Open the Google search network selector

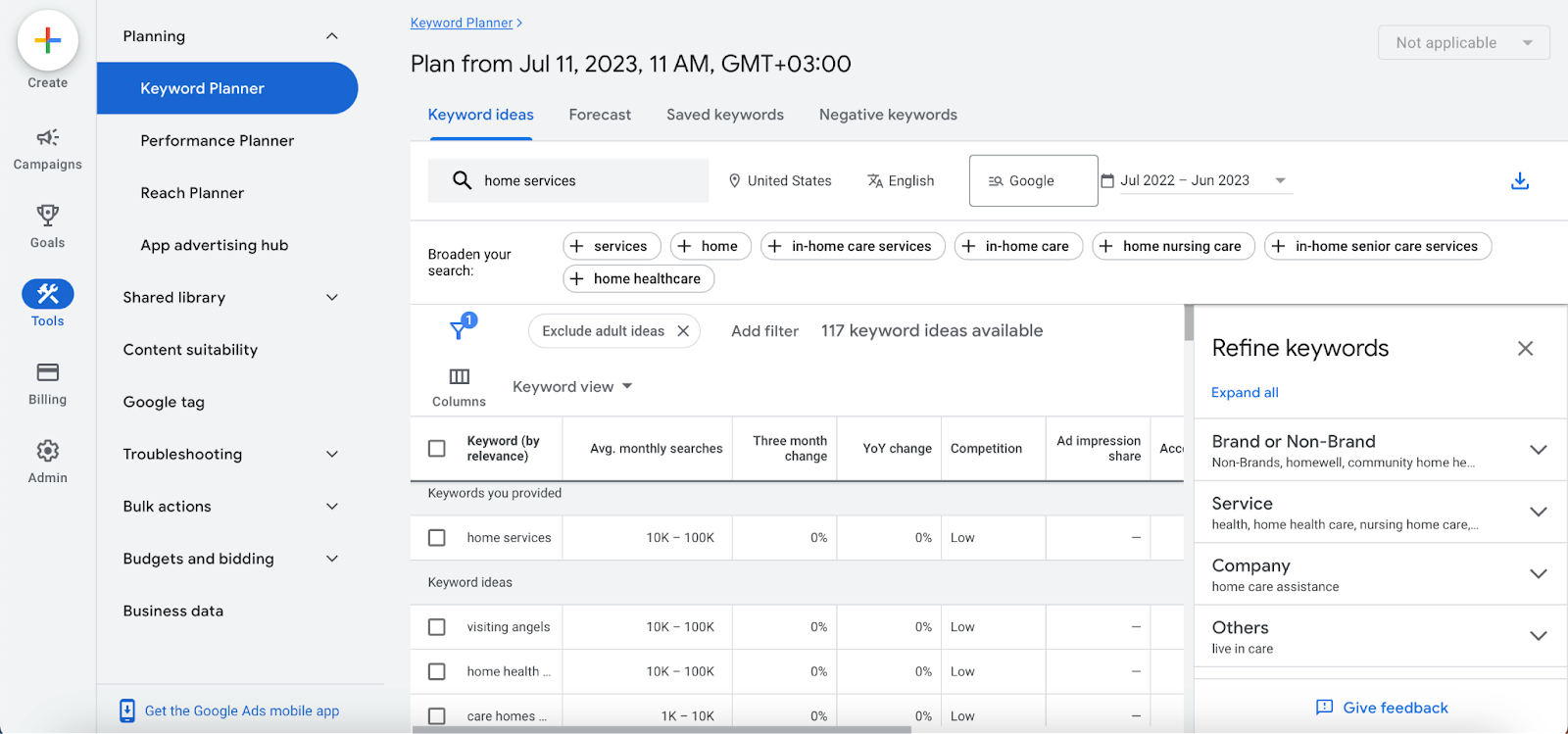pyautogui.click(x=1033, y=180)
